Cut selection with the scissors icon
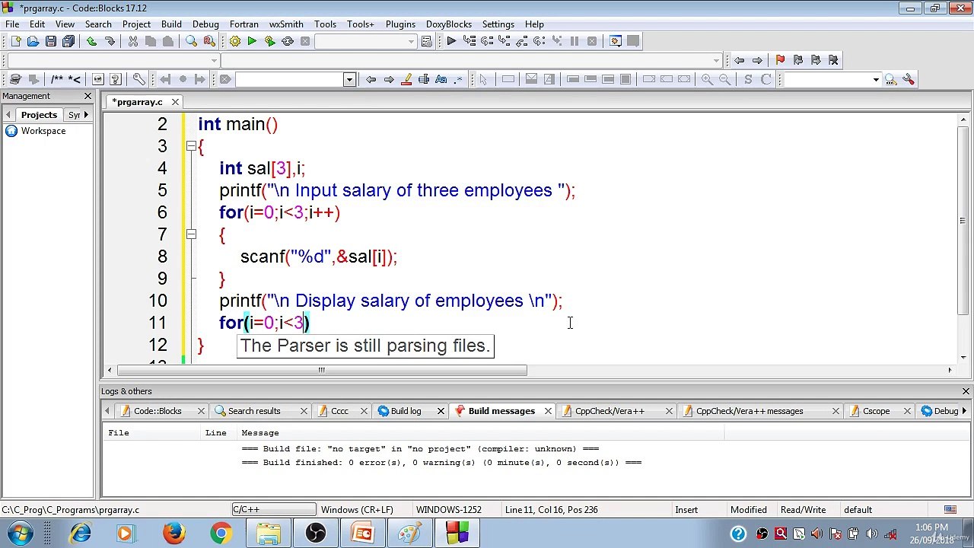 point(132,41)
